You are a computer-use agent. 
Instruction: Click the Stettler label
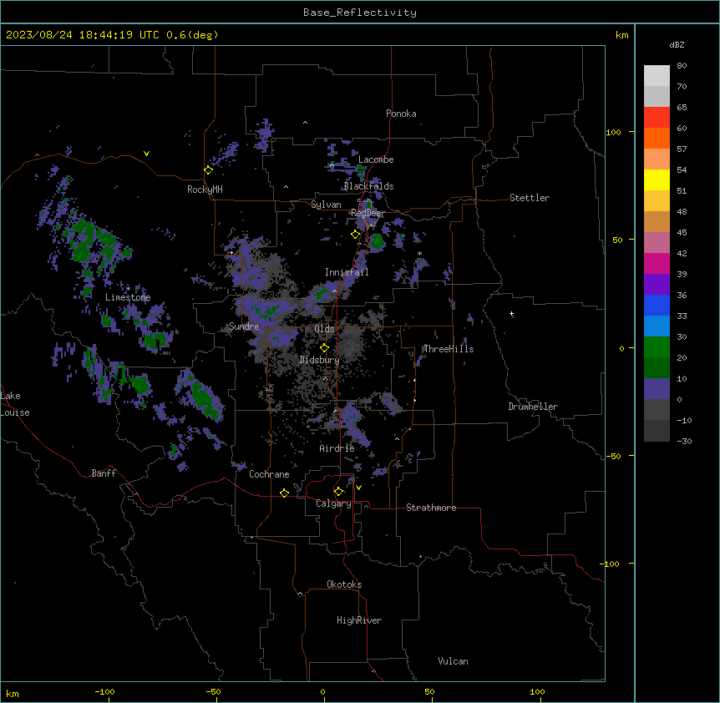530,198
